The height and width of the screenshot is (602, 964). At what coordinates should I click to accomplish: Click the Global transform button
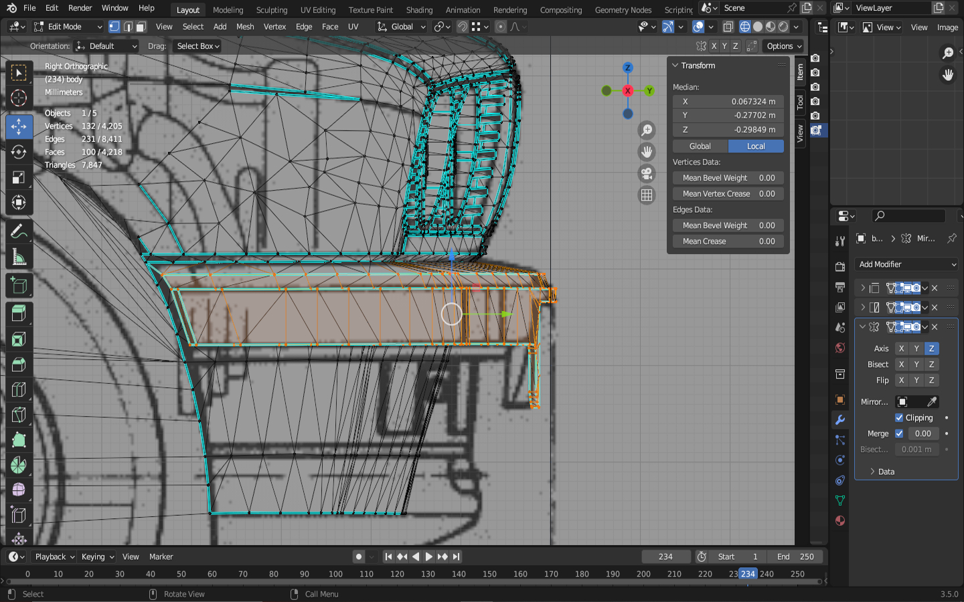700,146
